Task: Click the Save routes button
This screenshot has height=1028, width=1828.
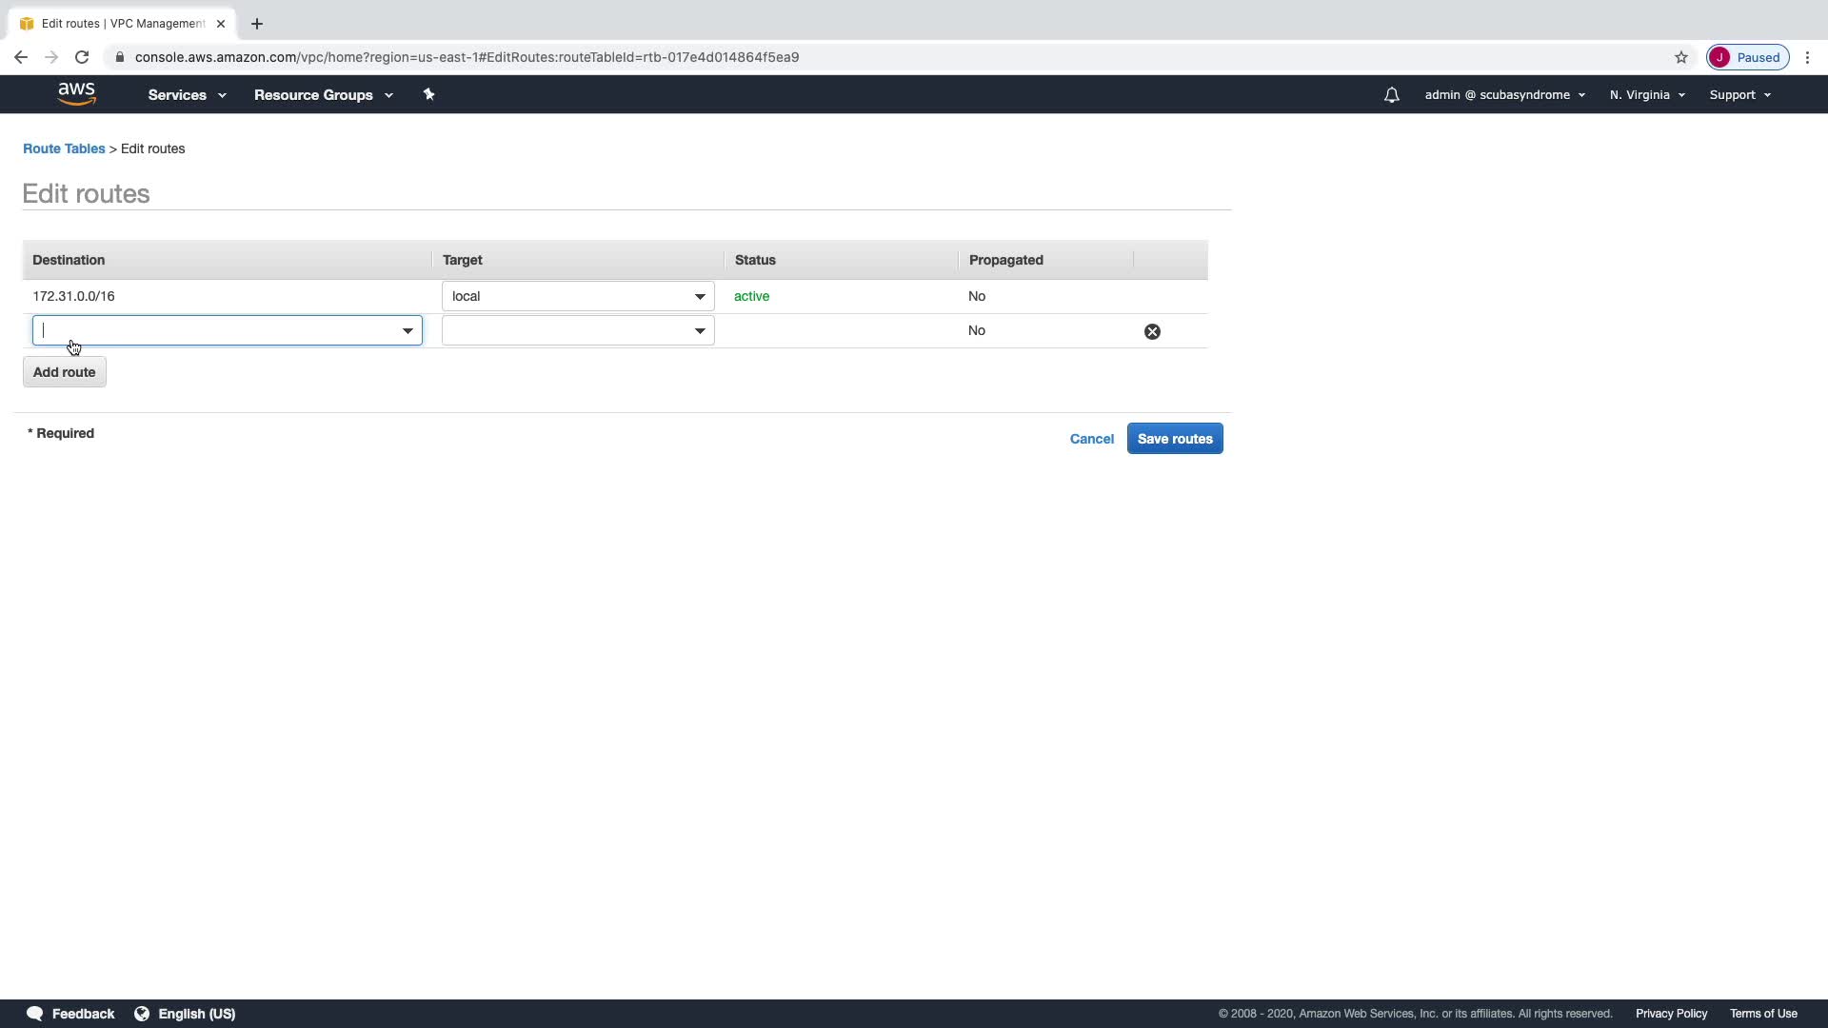Action: 1175,439
